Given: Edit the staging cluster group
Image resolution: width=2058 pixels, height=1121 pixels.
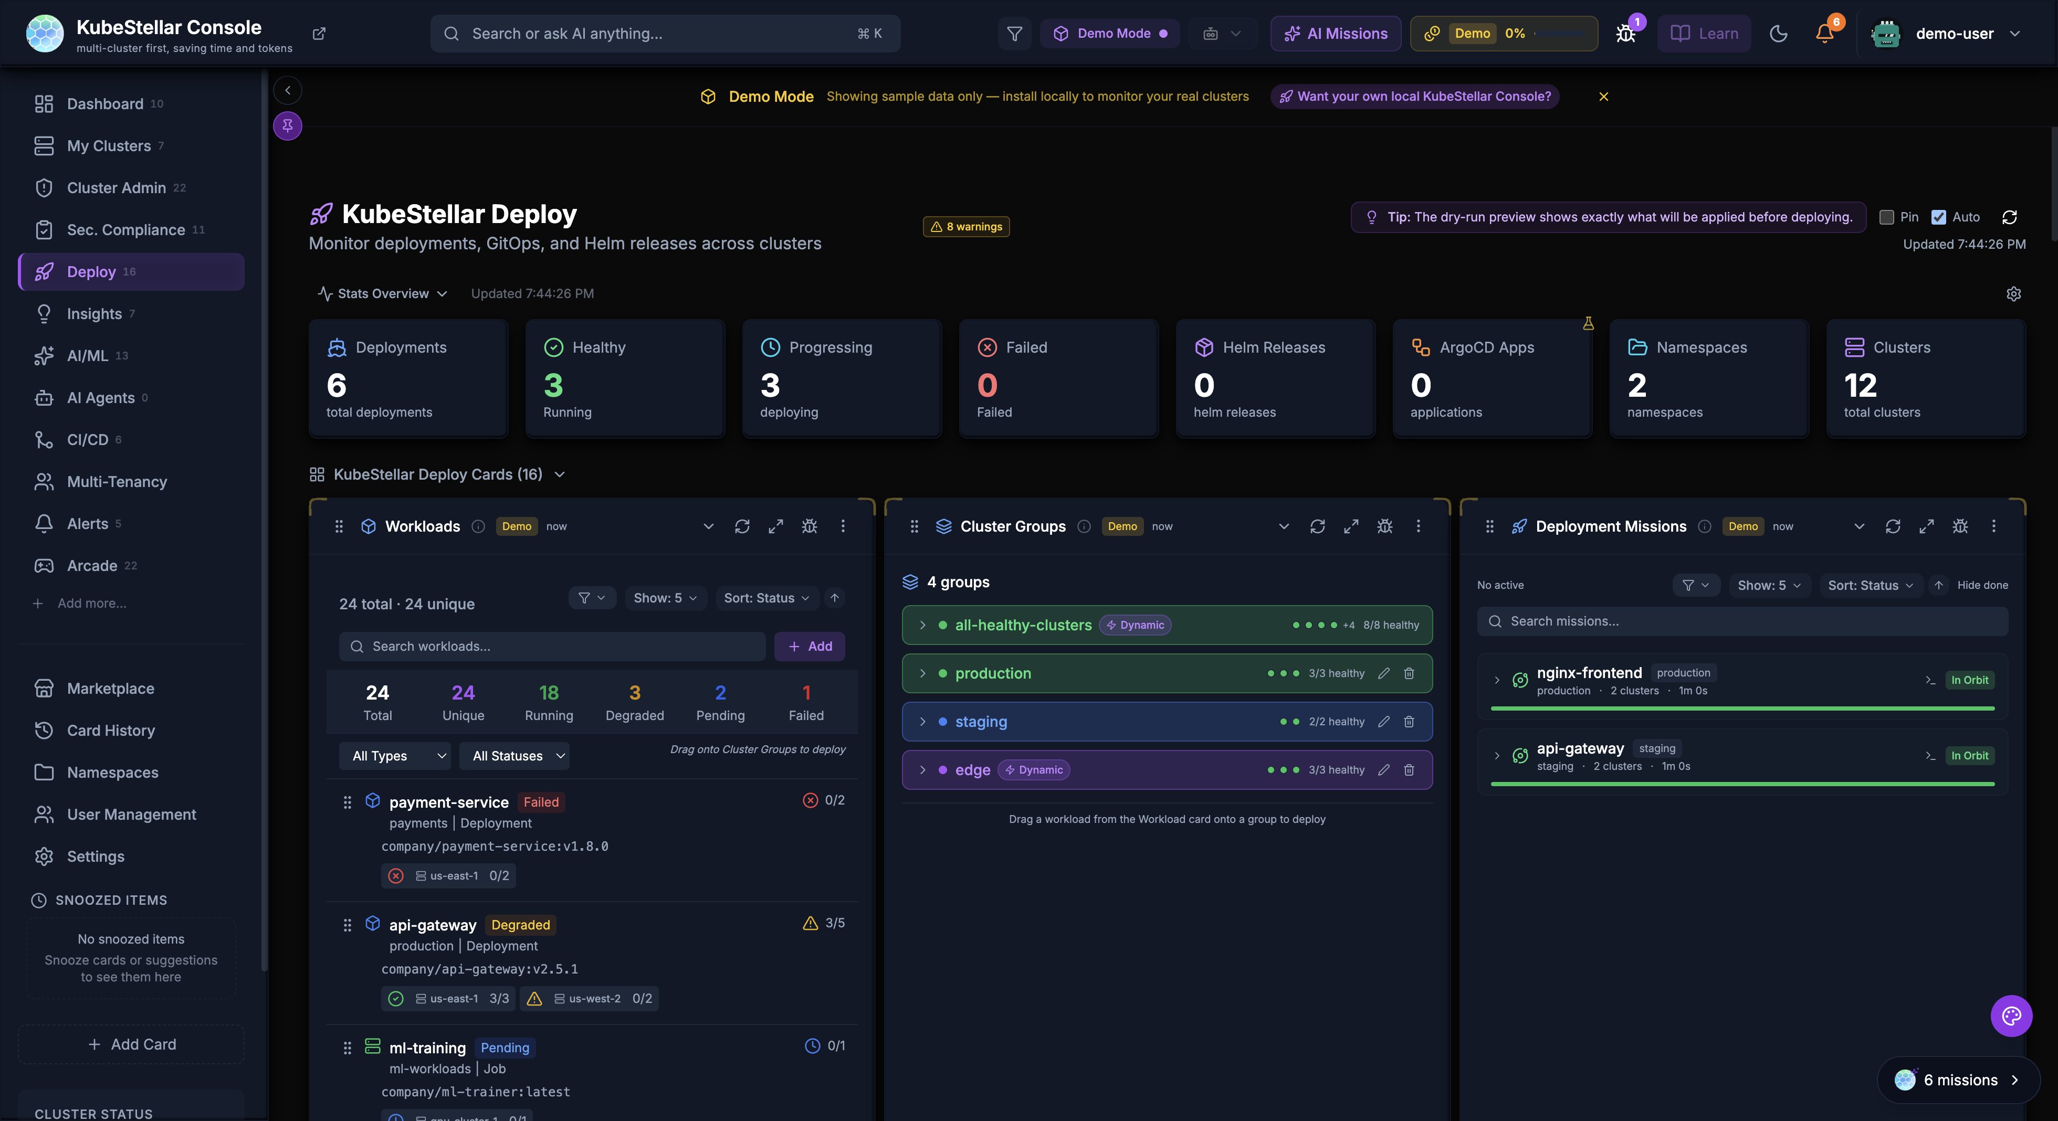Looking at the screenshot, I should pos(1384,722).
